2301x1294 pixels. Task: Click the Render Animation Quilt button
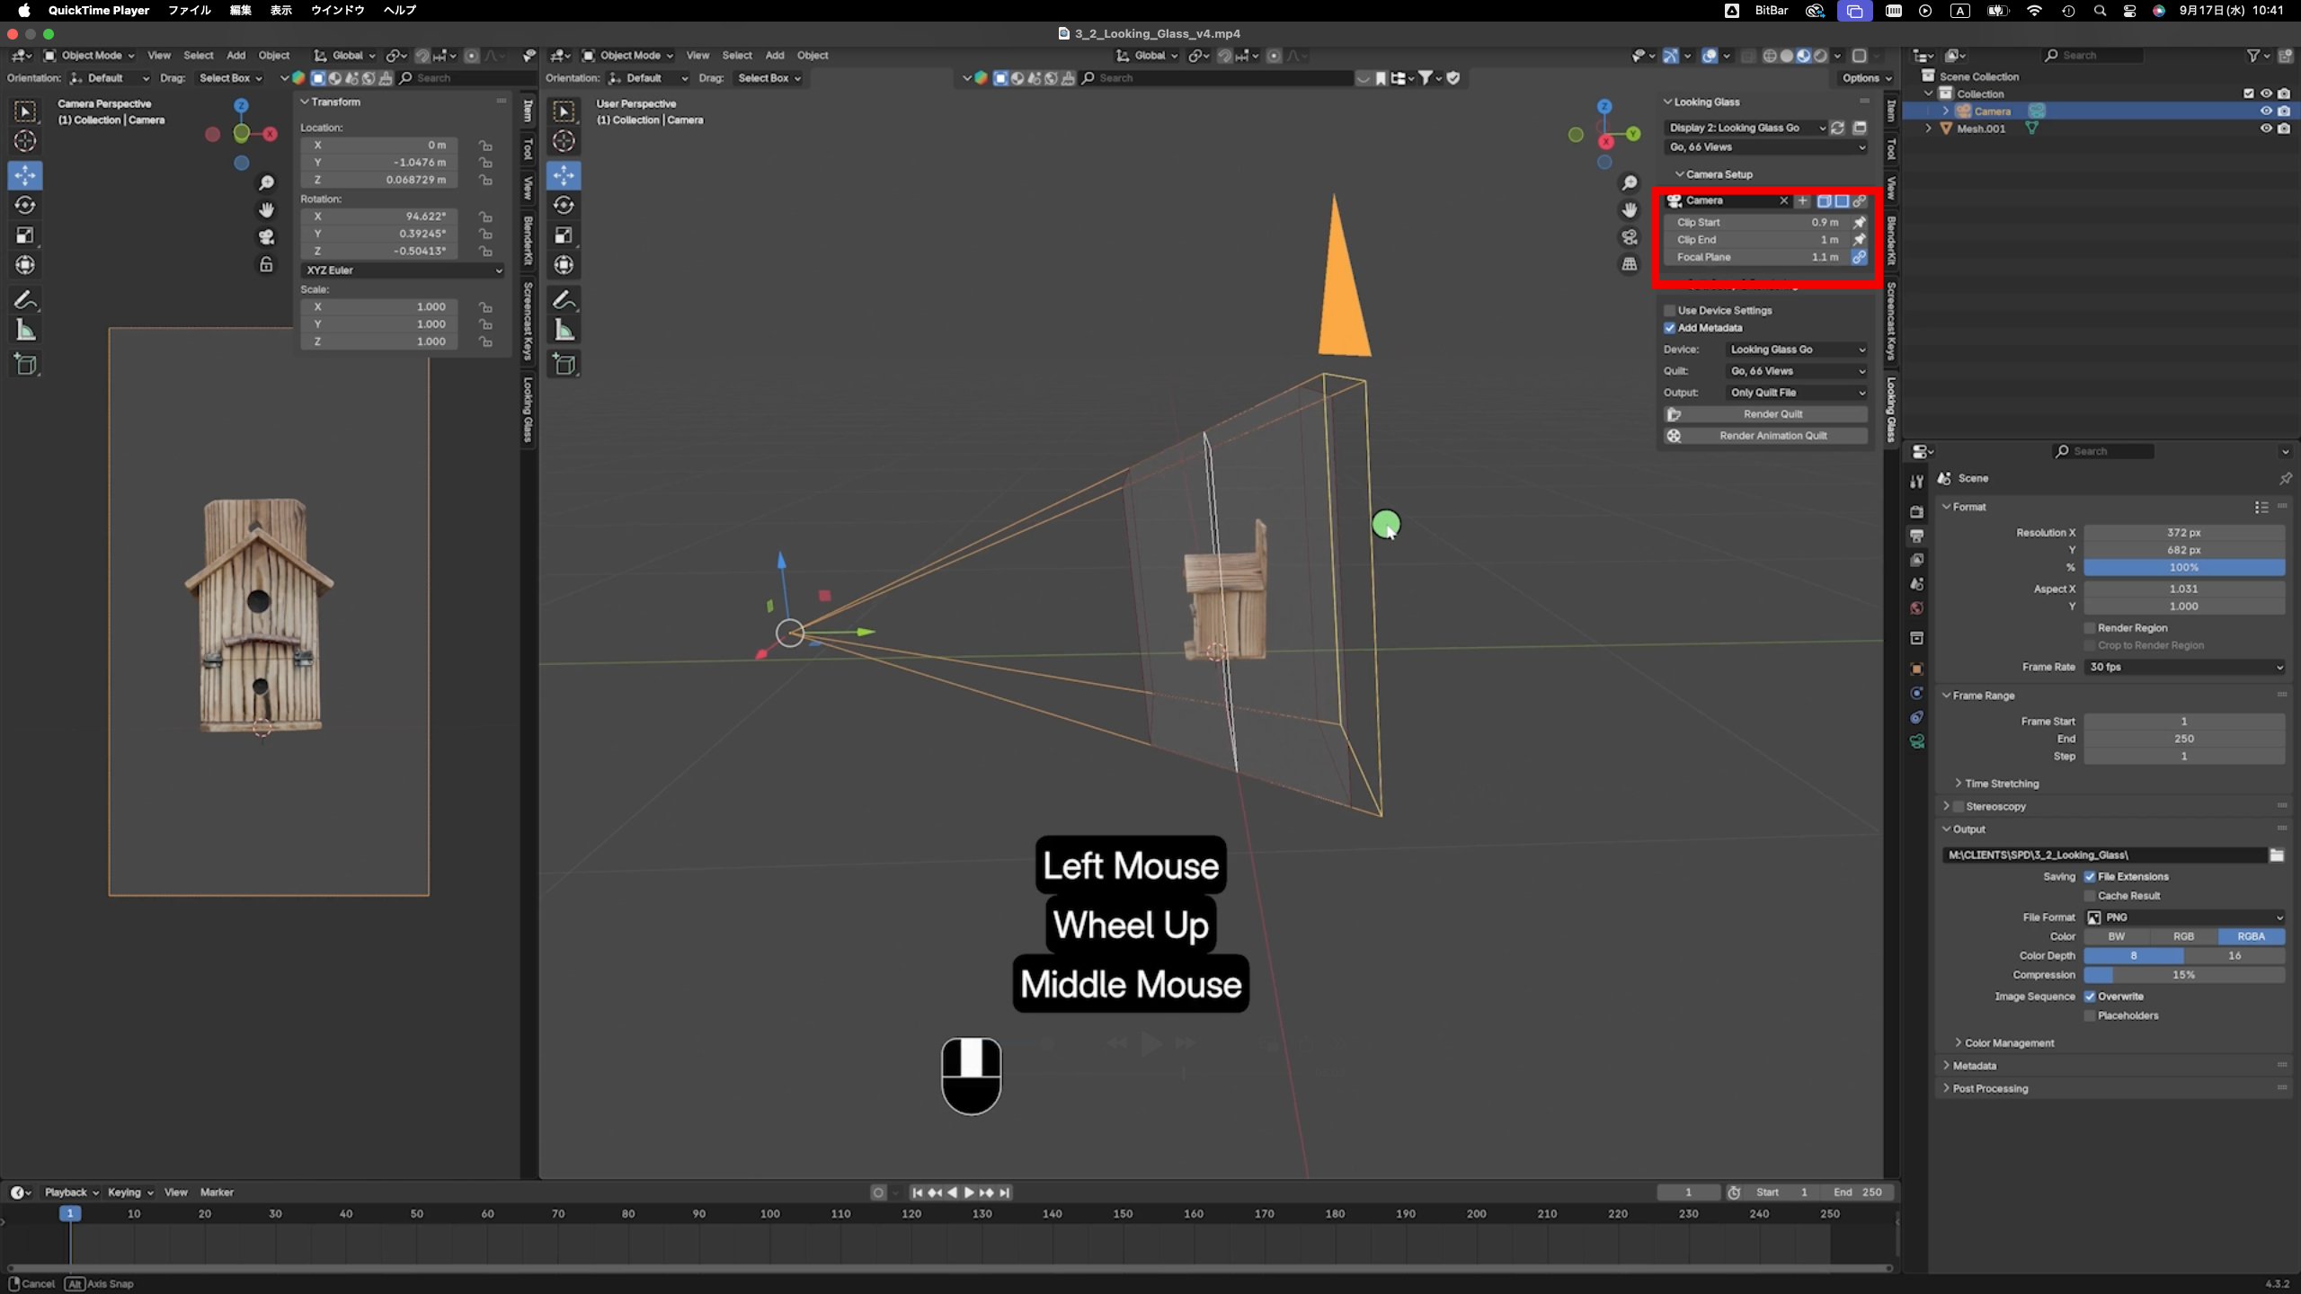[1772, 435]
